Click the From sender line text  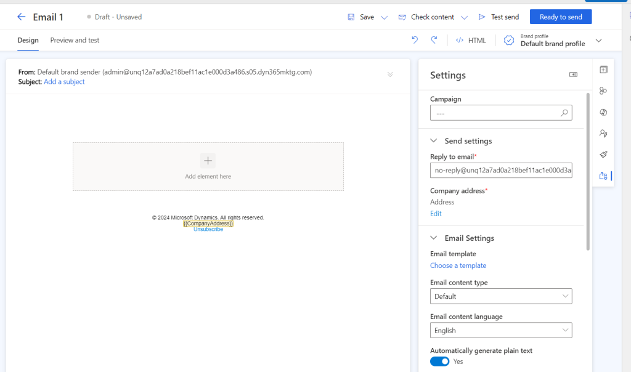click(x=165, y=72)
